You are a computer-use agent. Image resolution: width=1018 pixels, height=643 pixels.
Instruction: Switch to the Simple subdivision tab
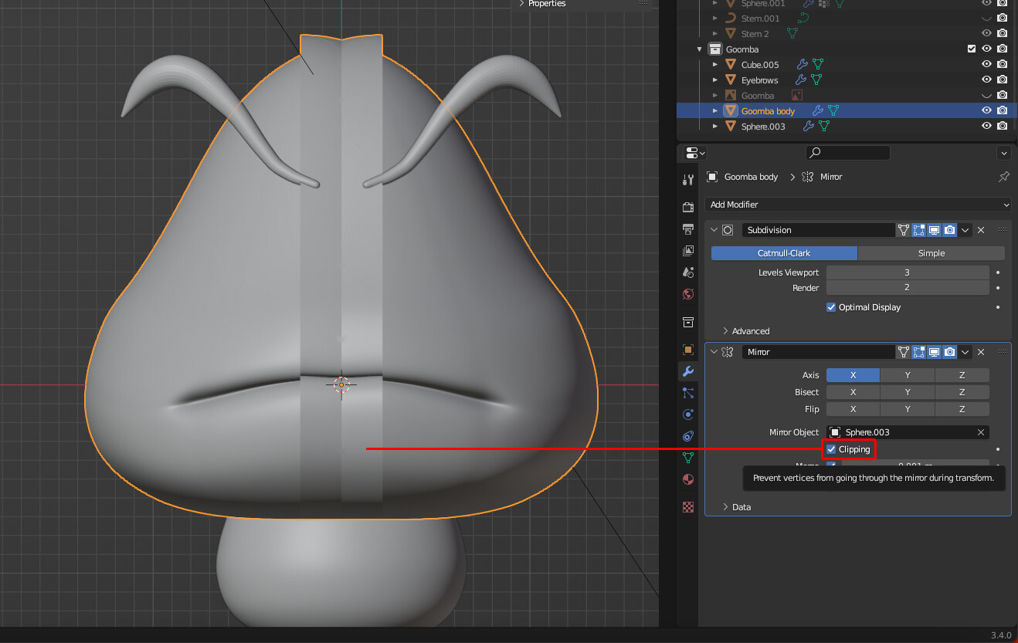click(931, 252)
